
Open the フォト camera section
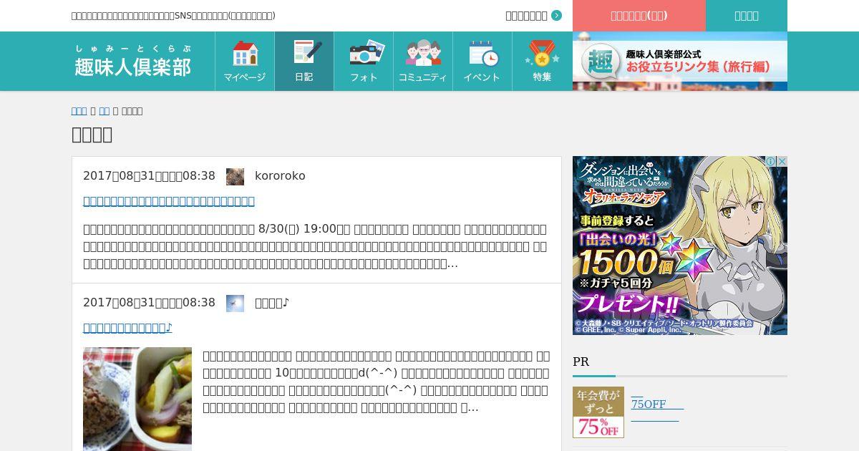coord(364,61)
